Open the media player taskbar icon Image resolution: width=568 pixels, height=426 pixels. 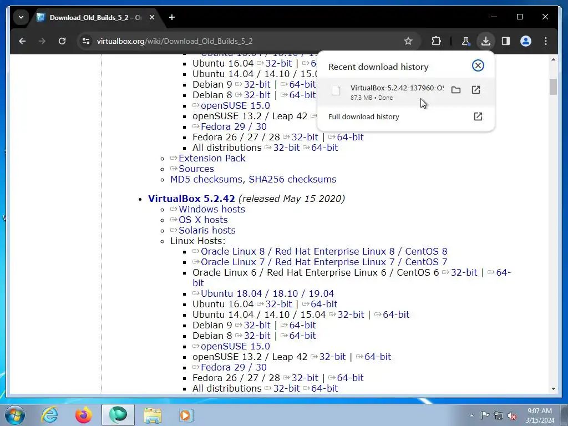[186, 415]
